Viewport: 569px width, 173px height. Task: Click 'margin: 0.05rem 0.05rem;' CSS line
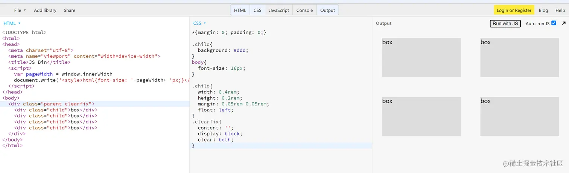[233, 104]
